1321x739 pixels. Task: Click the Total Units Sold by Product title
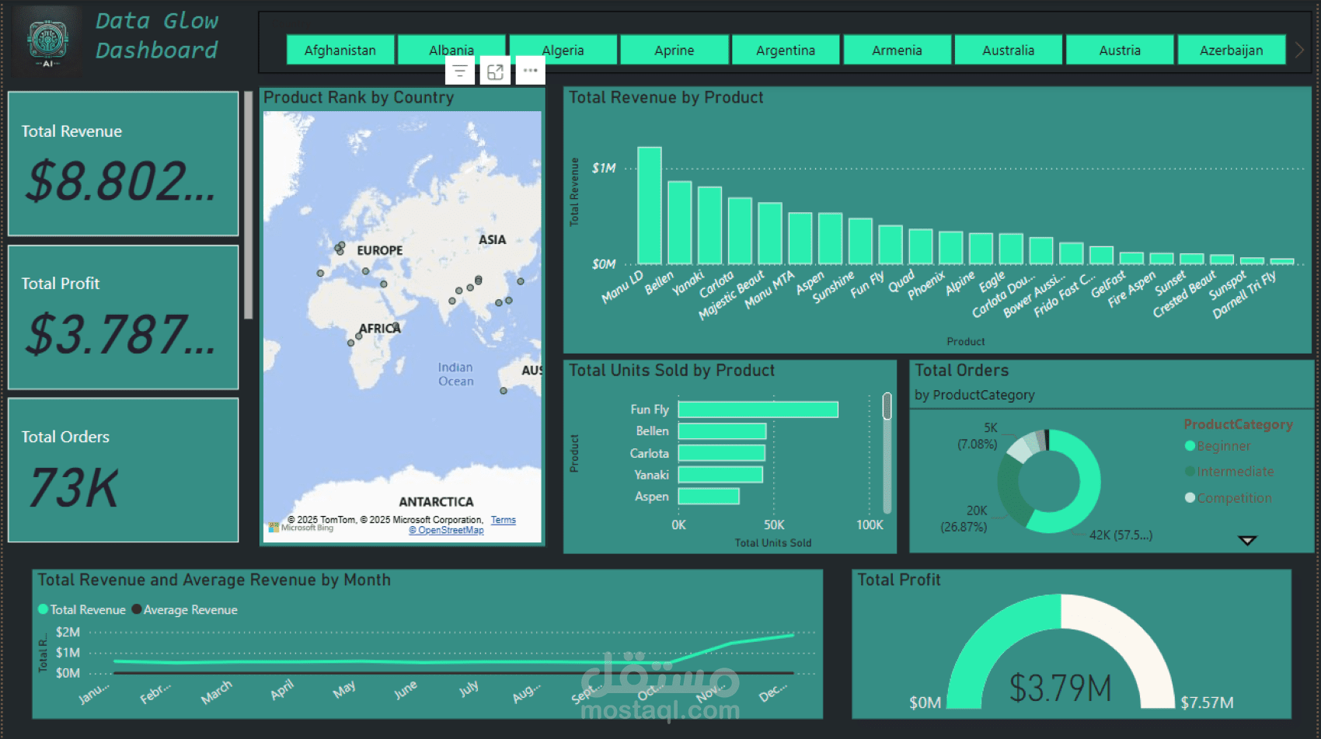pyautogui.click(x=672, y=371)
